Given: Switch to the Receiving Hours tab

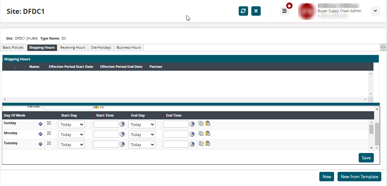Looking at the screenshot, I should 73,48.
